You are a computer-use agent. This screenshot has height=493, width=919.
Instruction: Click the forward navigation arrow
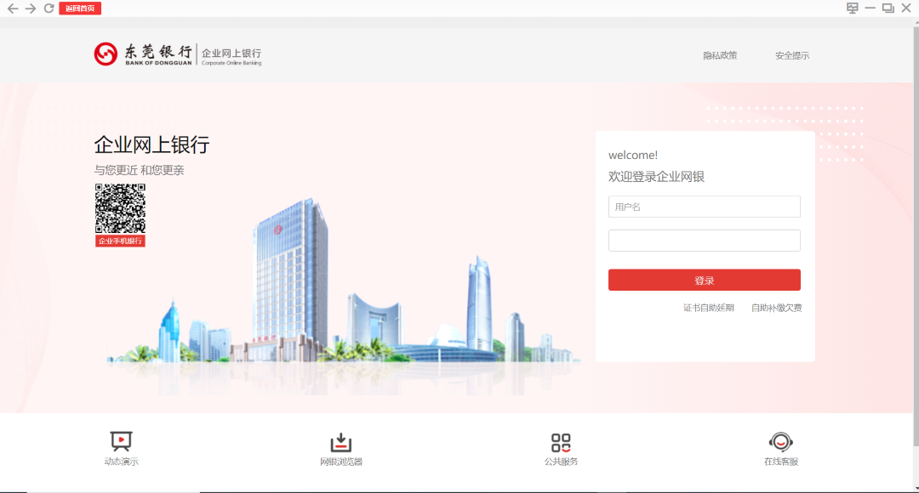coord(29,8)
